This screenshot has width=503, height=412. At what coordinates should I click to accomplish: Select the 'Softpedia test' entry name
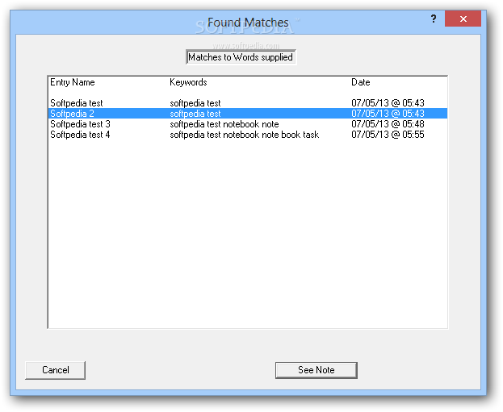77,103
